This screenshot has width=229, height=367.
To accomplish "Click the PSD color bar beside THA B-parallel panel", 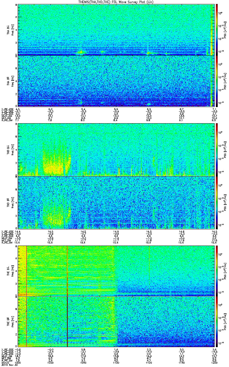I will coord(217,81).
